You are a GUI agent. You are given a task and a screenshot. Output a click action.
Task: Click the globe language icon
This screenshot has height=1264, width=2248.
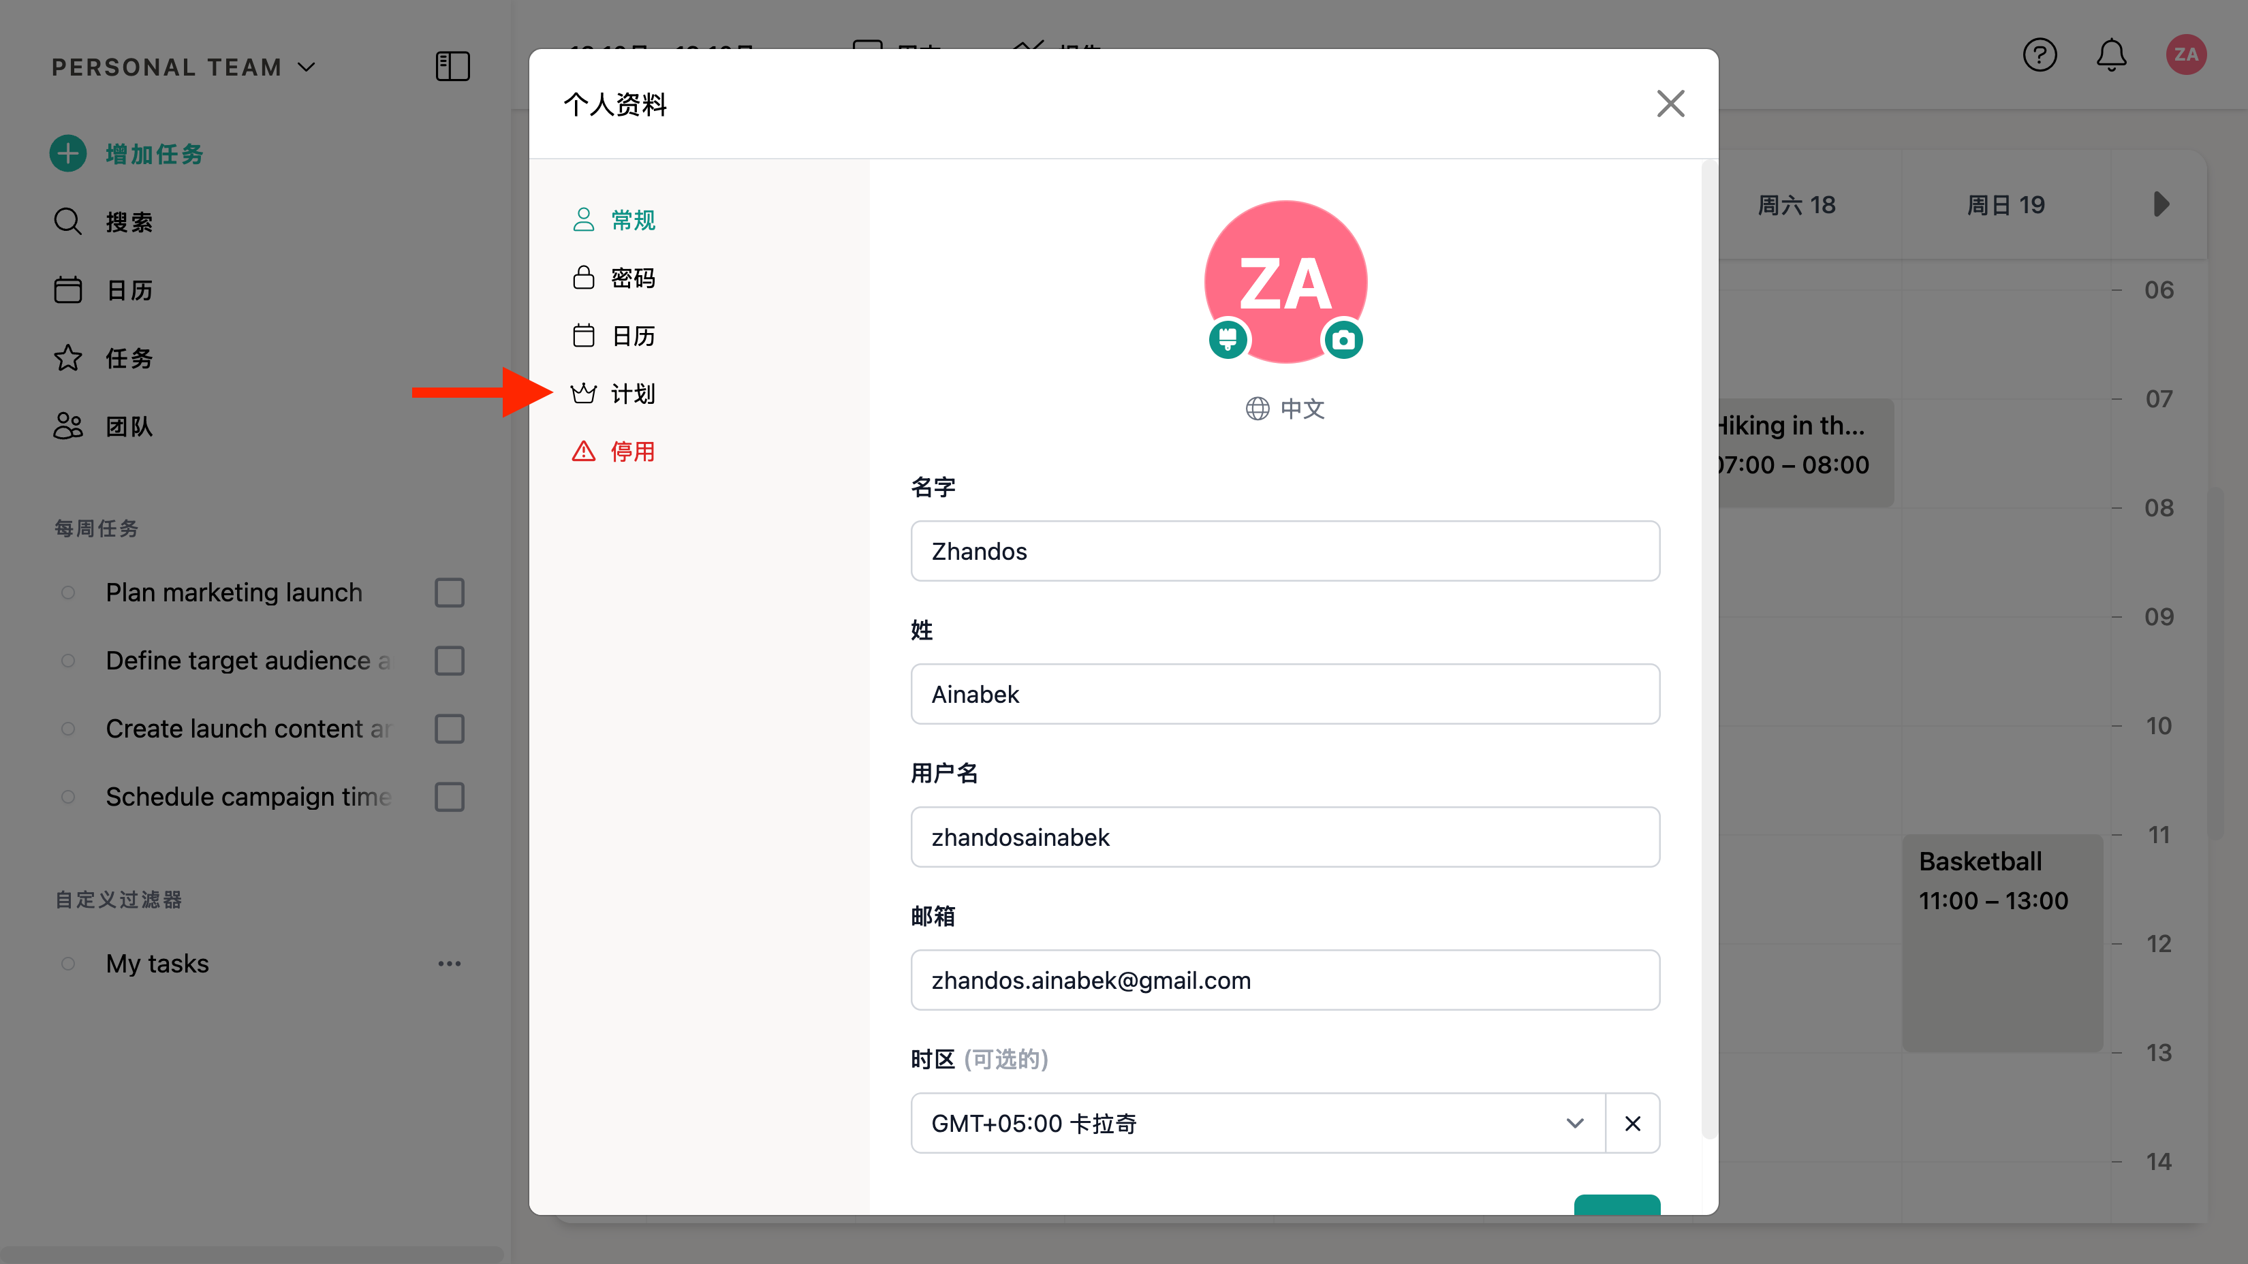(x=1257, y=408)
